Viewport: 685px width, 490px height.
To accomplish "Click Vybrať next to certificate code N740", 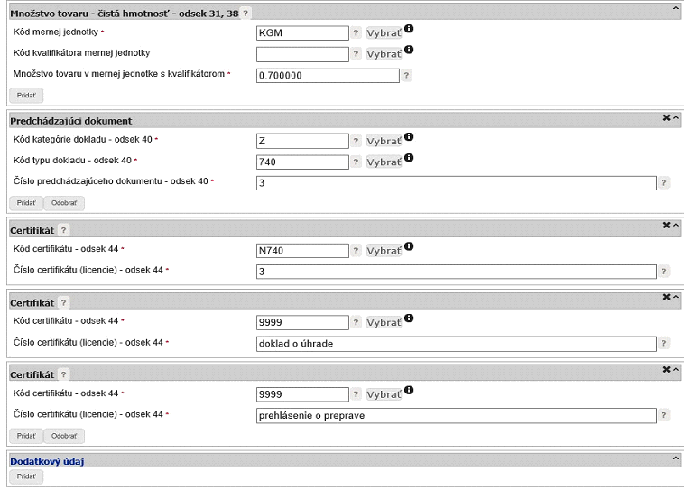I will point(384,250).
